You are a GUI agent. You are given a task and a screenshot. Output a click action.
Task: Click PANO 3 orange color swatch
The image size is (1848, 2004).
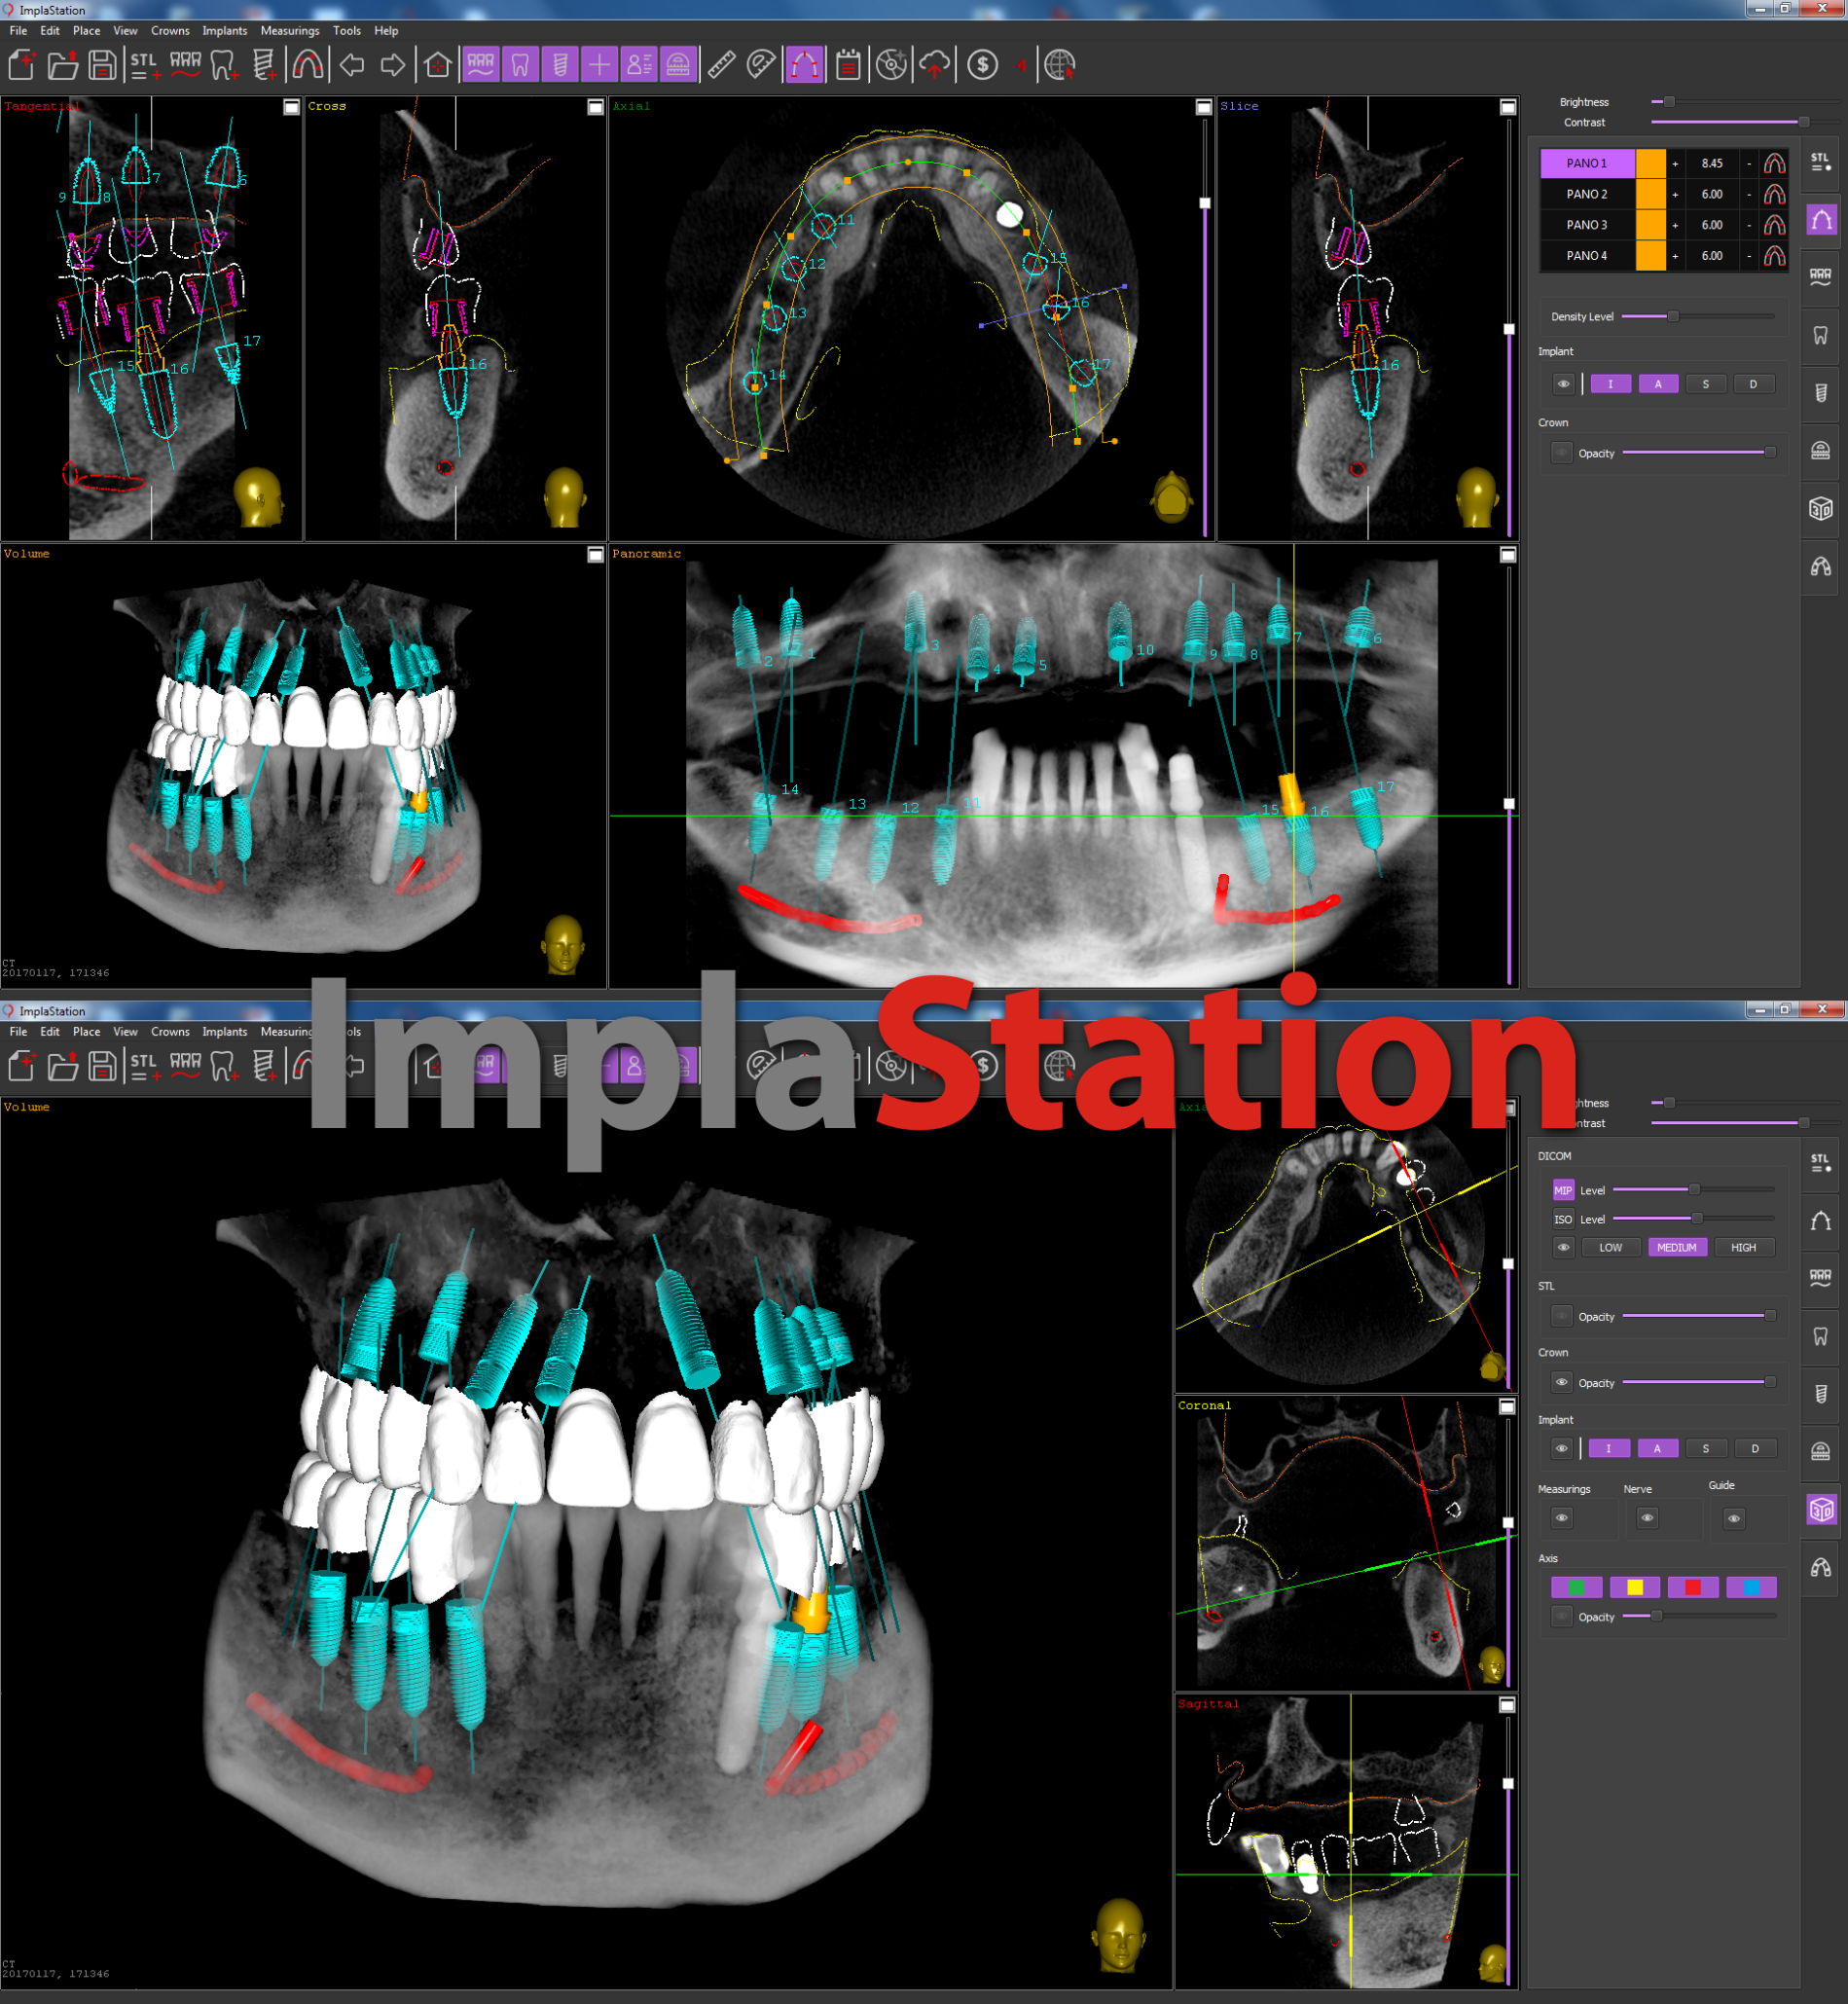point(1650,225)
